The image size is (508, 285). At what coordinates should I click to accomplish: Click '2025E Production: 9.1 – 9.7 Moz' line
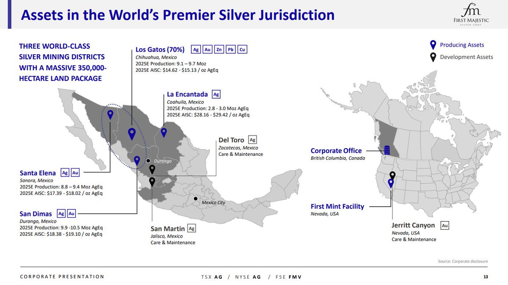pos(171,64)
